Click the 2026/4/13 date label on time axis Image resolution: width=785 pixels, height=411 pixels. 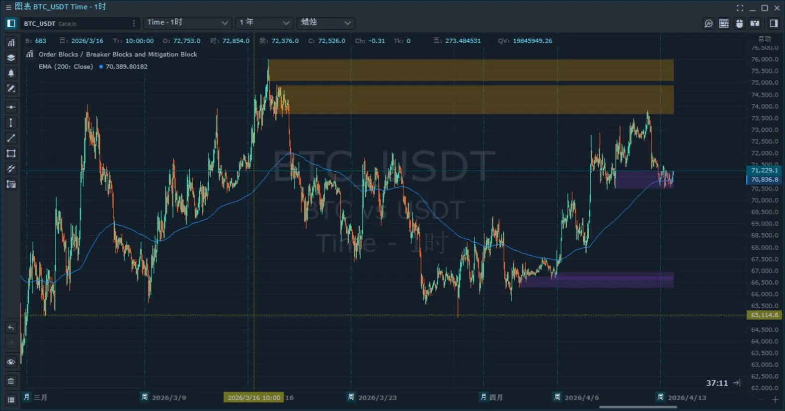[687, 398]
